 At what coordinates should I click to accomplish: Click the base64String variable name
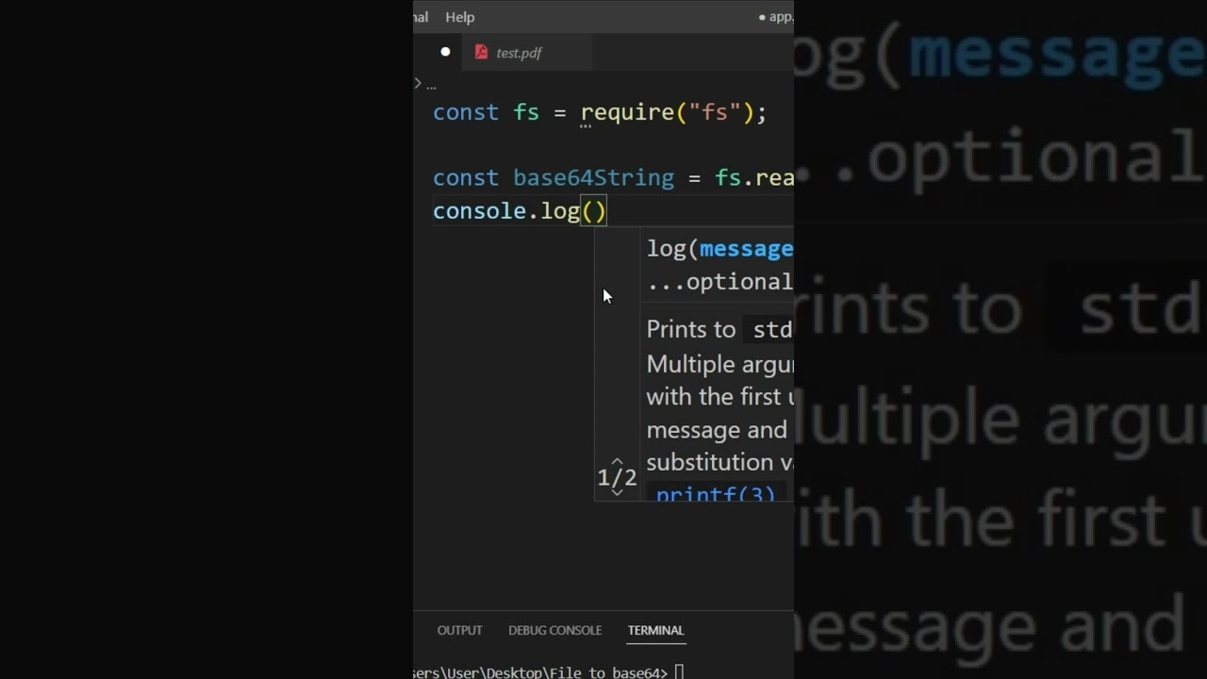(x=593, y=178)
